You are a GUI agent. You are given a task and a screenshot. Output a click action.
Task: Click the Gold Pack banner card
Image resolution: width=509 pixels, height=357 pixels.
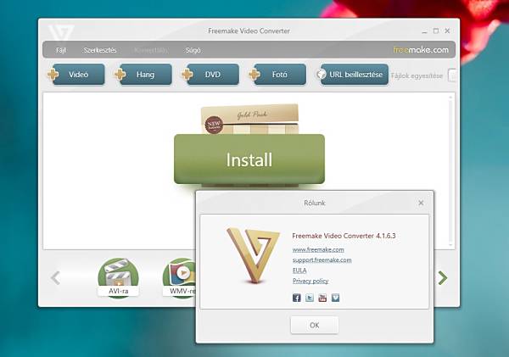250,119
